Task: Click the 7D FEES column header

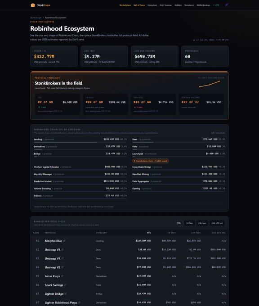Action: [x=172, y=233]
